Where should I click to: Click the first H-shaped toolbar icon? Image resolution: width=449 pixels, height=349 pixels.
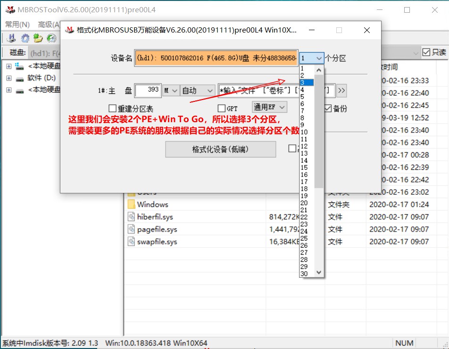[12, 39]
